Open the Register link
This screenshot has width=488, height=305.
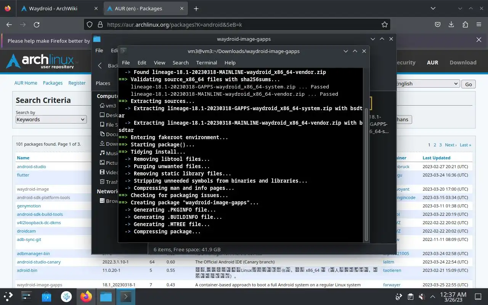(x=77, y=83)
